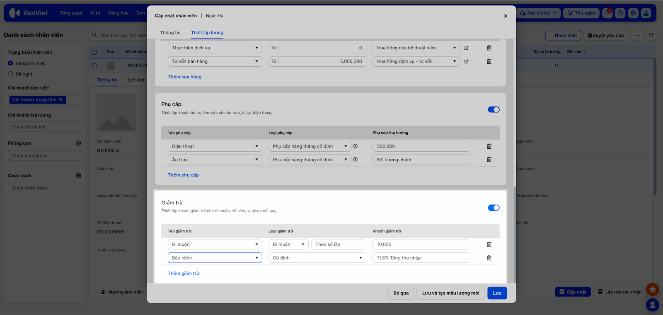This screenshot has height=315, width=663.
Task: Select the Đã nghỉ radio button
Action: 11,74
